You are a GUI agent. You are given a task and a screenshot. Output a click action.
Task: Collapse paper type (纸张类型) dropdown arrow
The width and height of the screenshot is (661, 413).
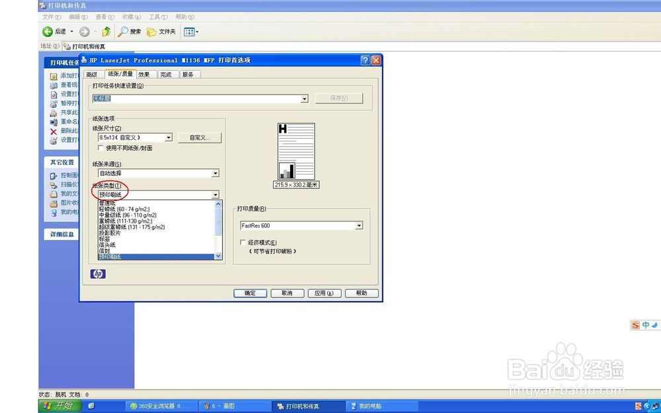pyautogui.click(x=215, y=195)
